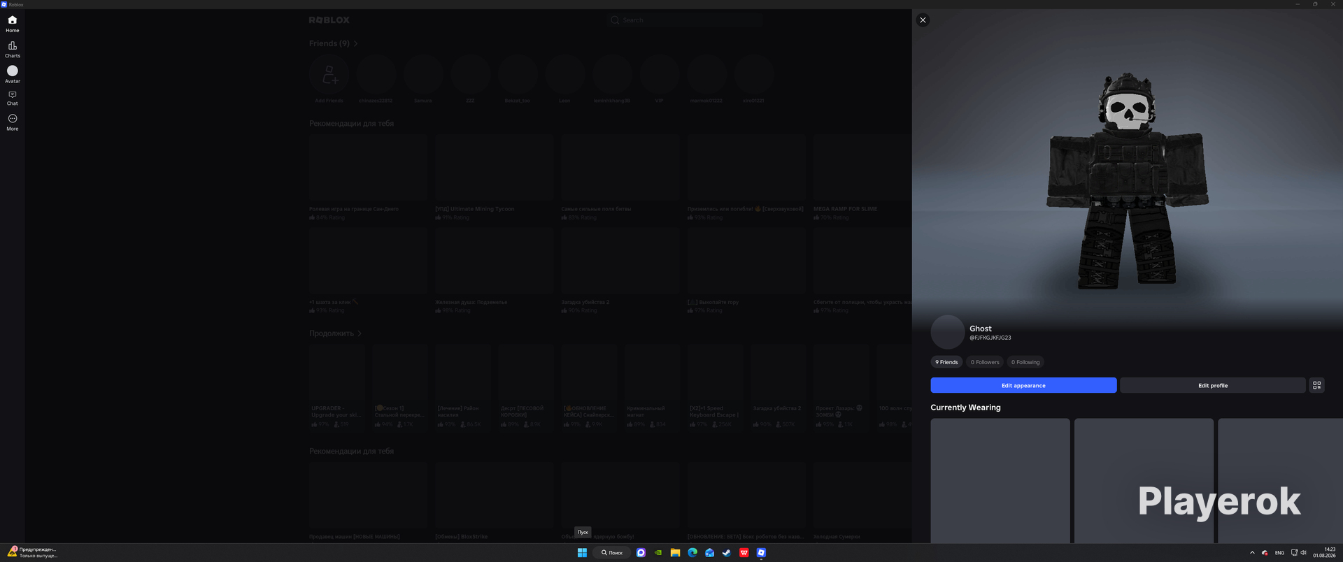Viewport: 1343px width, 562px height.
Task: Open Outlook from the taskbar
Action: 709,553
